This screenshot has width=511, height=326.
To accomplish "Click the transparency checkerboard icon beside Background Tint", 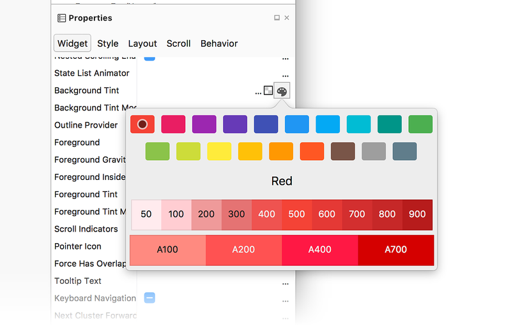I will pyautogui.click(x=269, y=91).
